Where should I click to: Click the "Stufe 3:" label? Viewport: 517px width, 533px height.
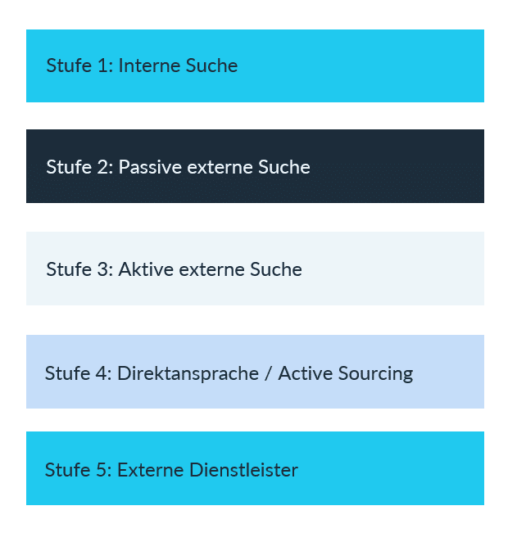point(79,269)
